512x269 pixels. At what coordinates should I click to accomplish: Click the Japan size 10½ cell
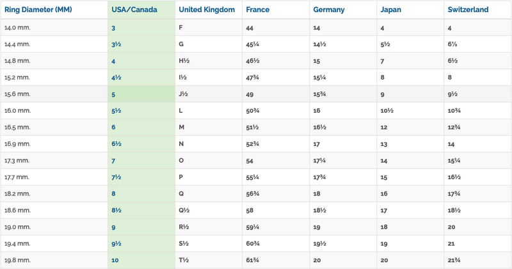(x=387, y=111)
